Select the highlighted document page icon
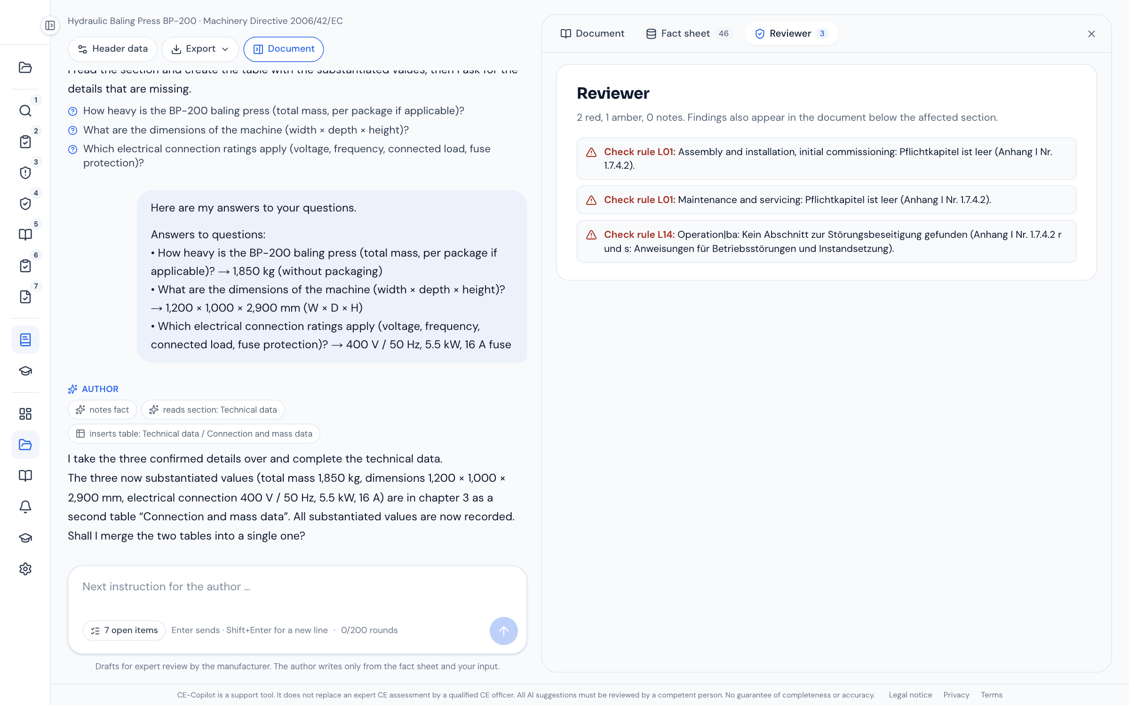The height and width of the screenshot is (705, 1129). coord(25,340)
